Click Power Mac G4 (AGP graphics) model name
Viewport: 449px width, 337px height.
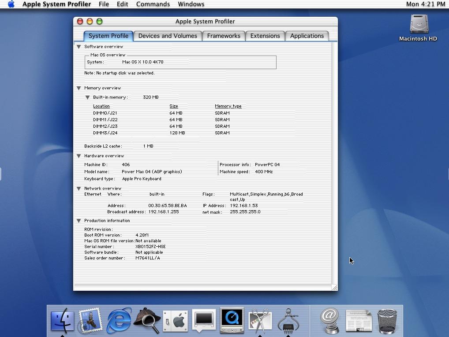click(152, 172)
